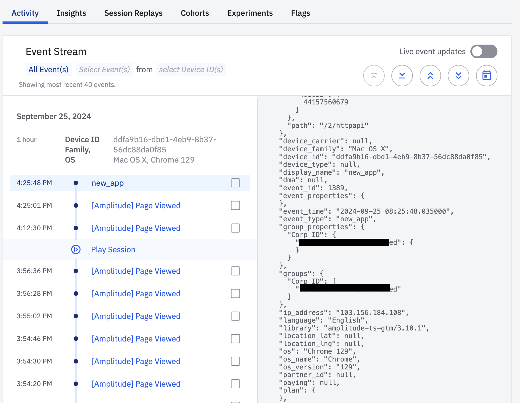Open the Flags tab
The height and width of the screenshot is (403, 520).
(300, 13)
